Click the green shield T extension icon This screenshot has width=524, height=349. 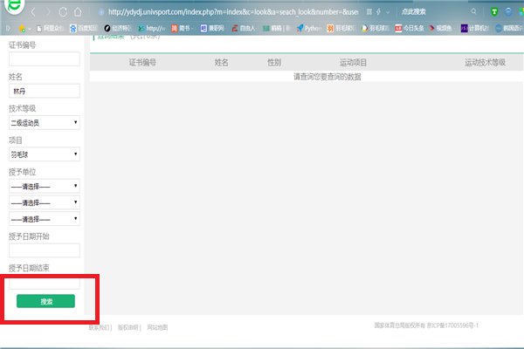tap(494, 12)
